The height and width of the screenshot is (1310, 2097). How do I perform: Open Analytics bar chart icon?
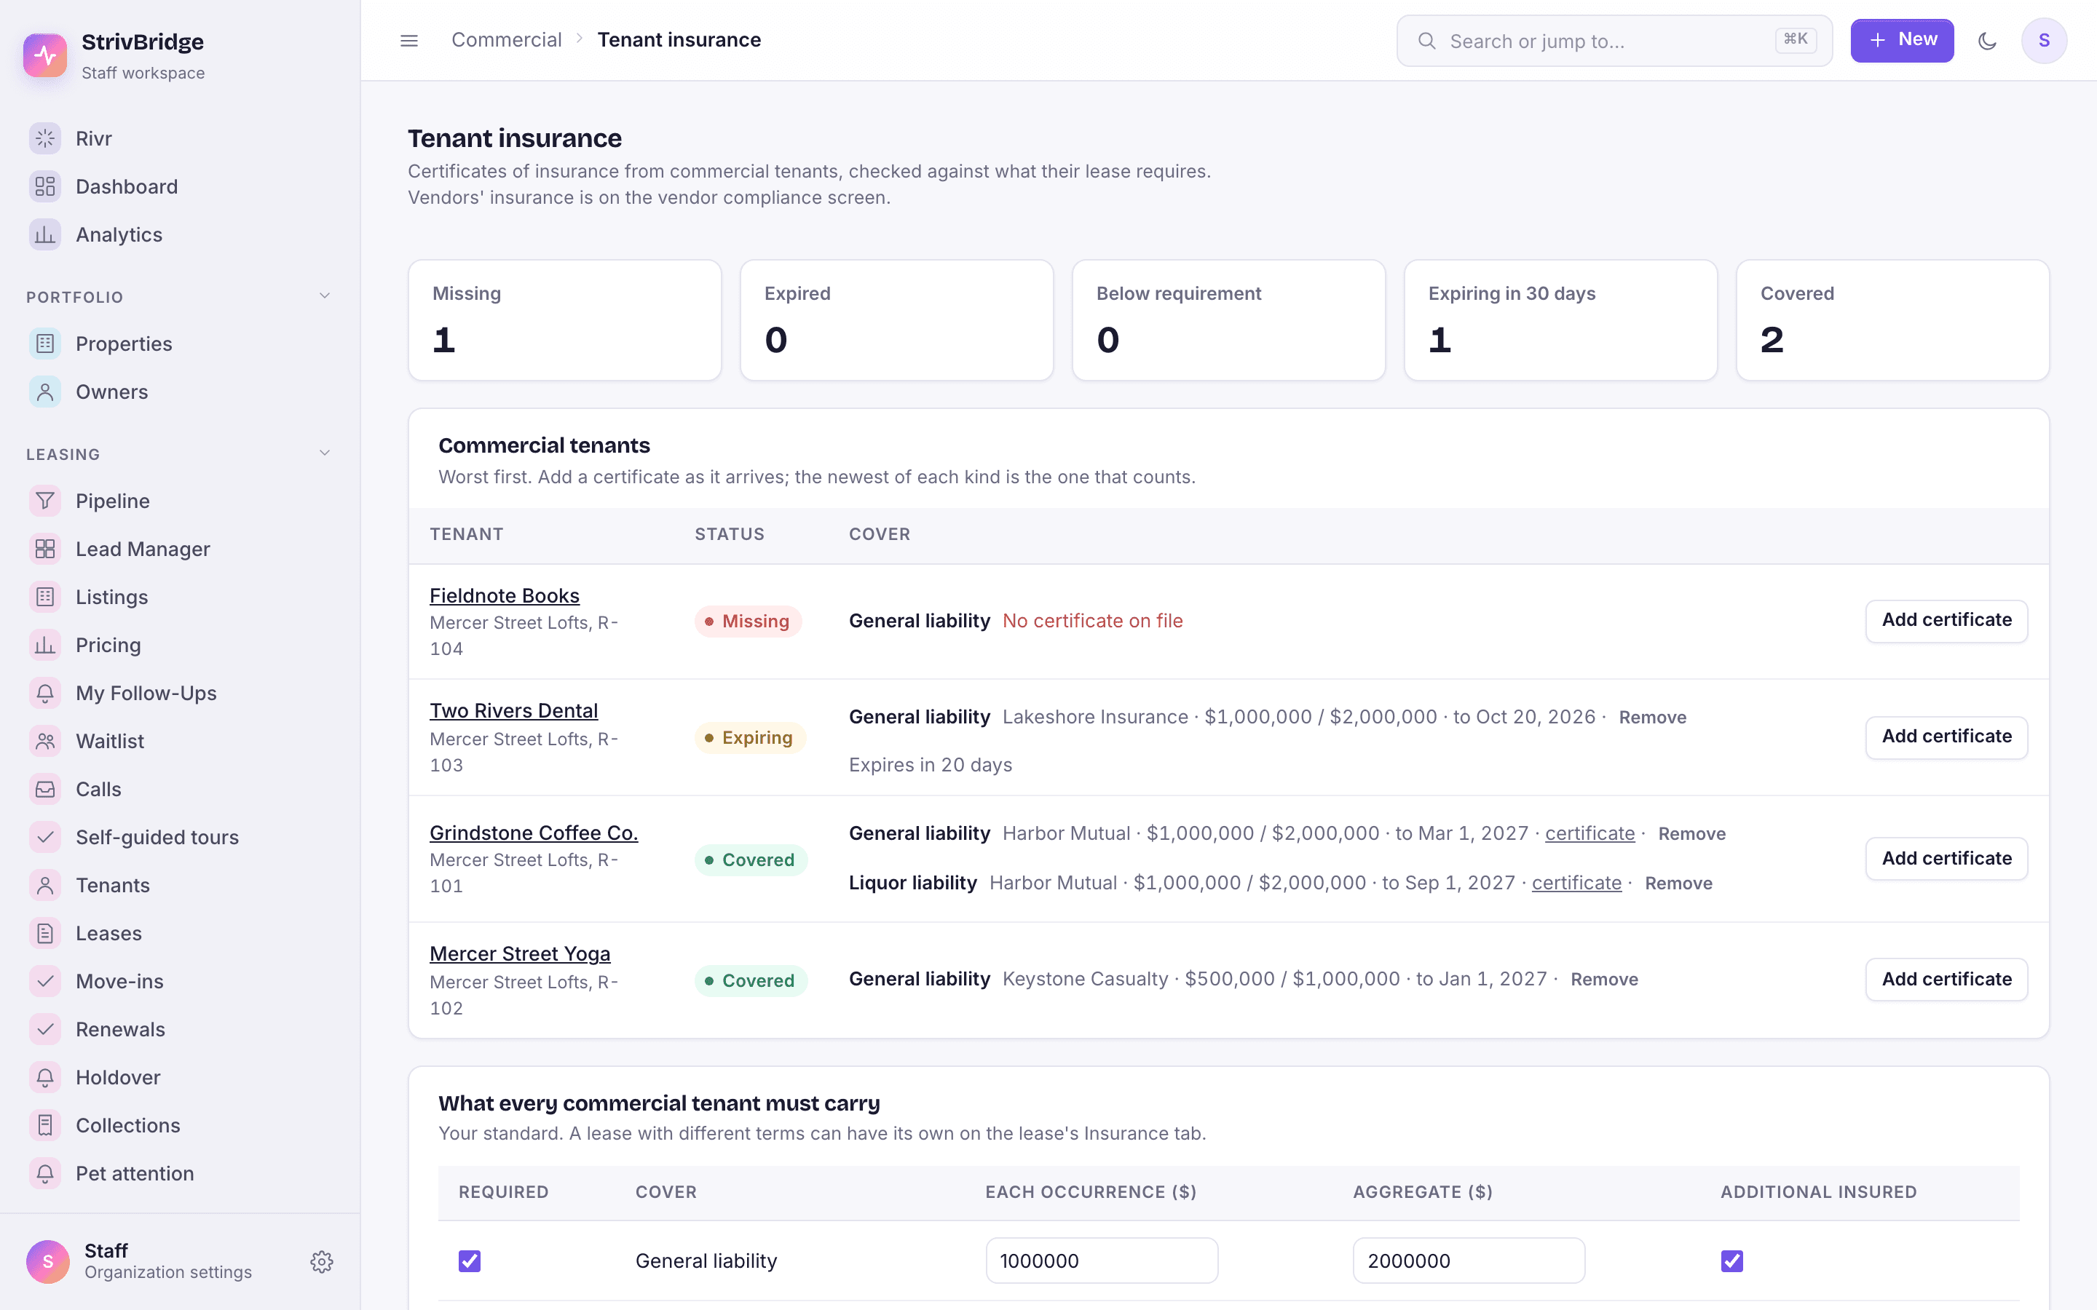pyautogui.click(x=45, y=235)
